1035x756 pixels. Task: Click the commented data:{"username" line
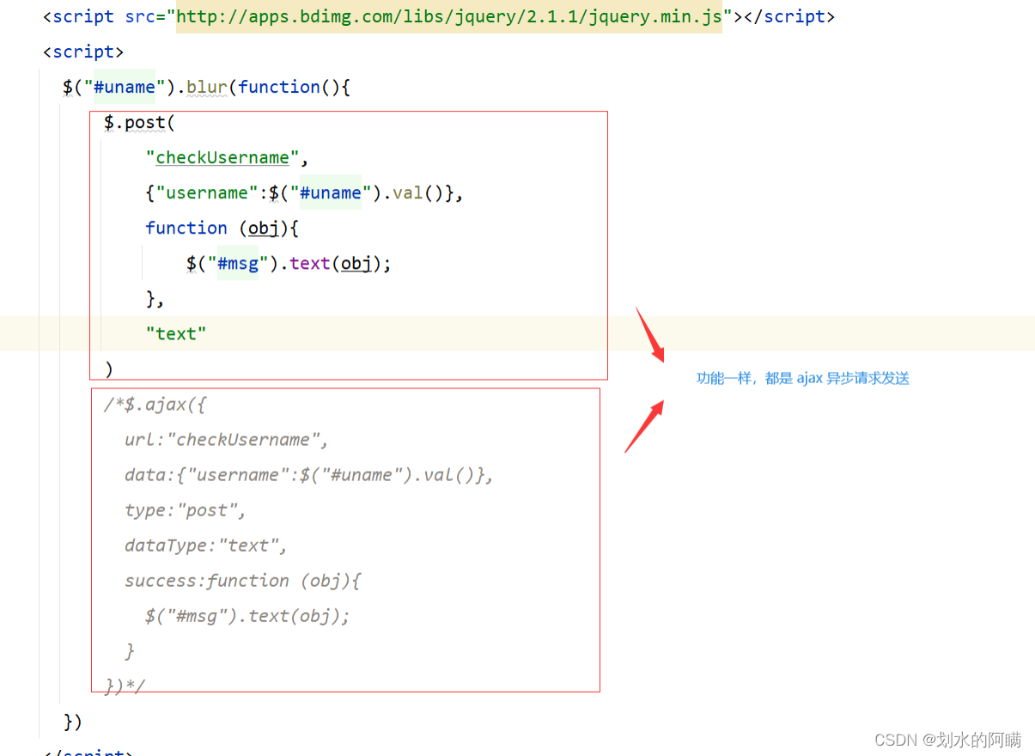[309, 474]
